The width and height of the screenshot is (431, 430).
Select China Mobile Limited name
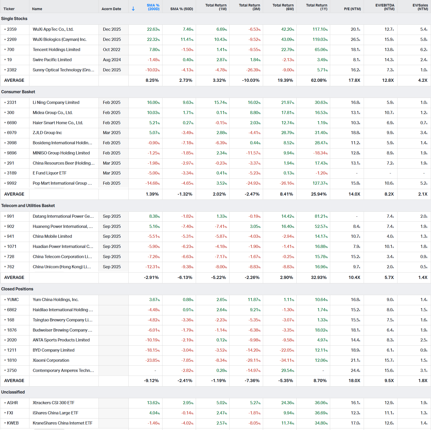pos(52,236)
